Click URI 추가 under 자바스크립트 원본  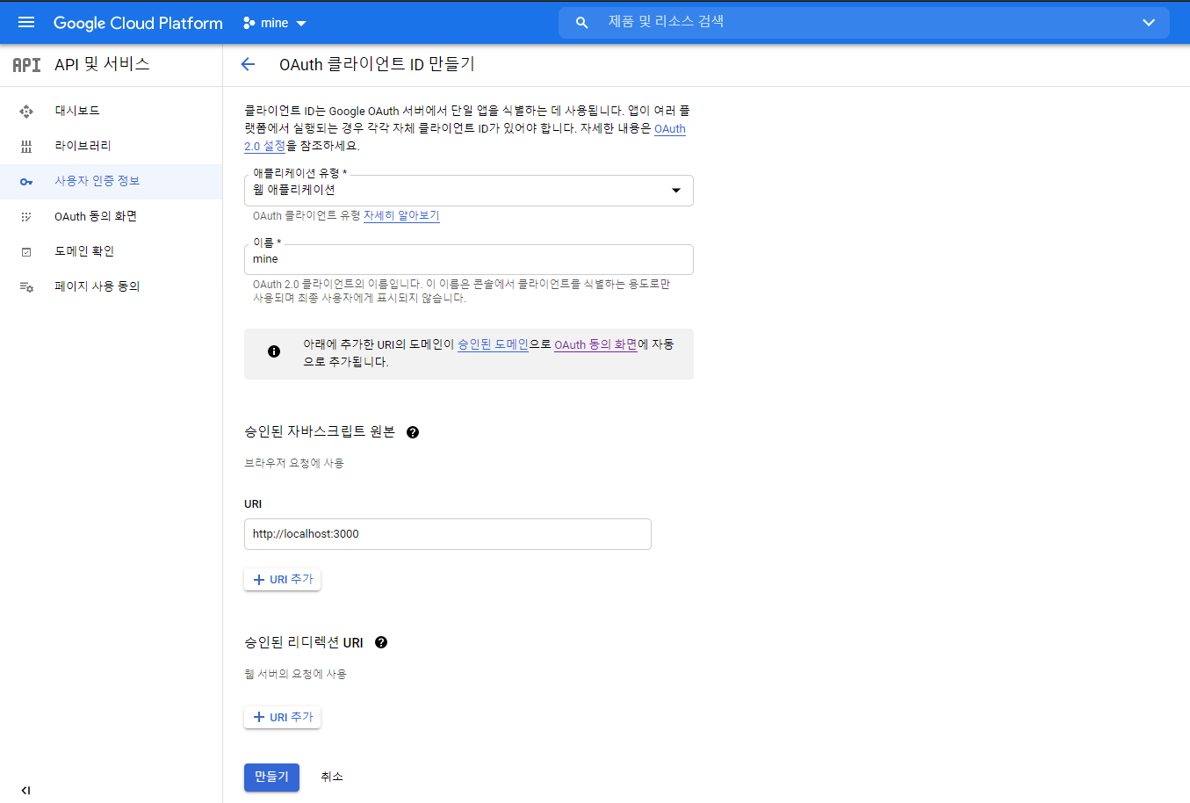[x=283, y=580]
